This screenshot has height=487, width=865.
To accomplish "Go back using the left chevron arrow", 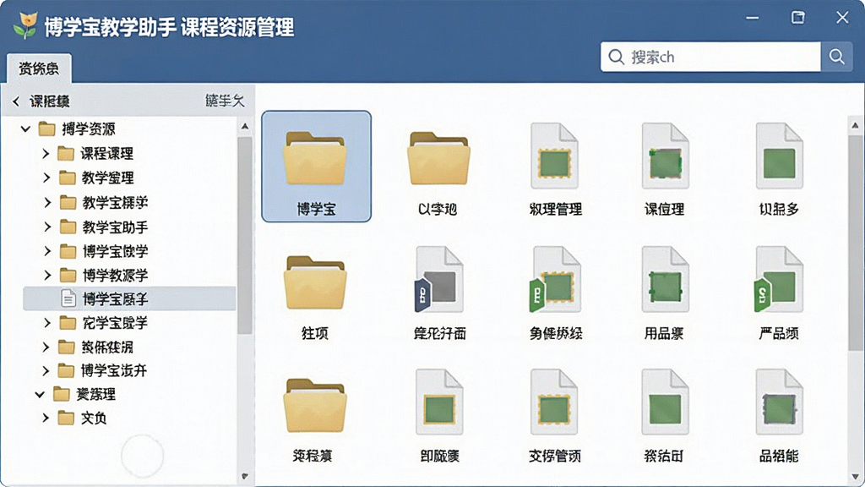I will (x=16, y=101).
